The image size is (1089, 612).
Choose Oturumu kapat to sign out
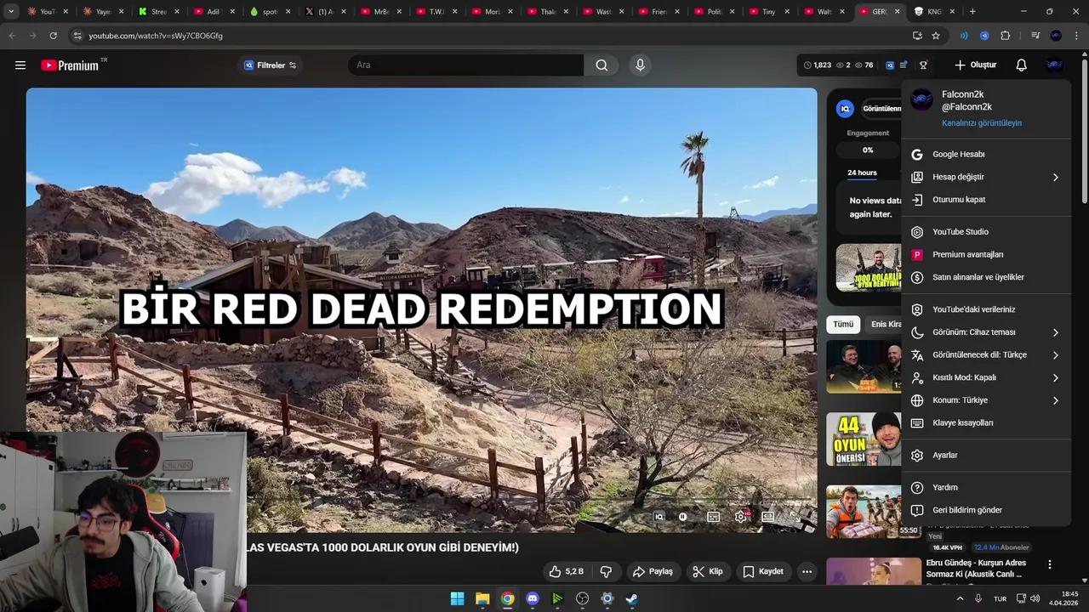985,200
